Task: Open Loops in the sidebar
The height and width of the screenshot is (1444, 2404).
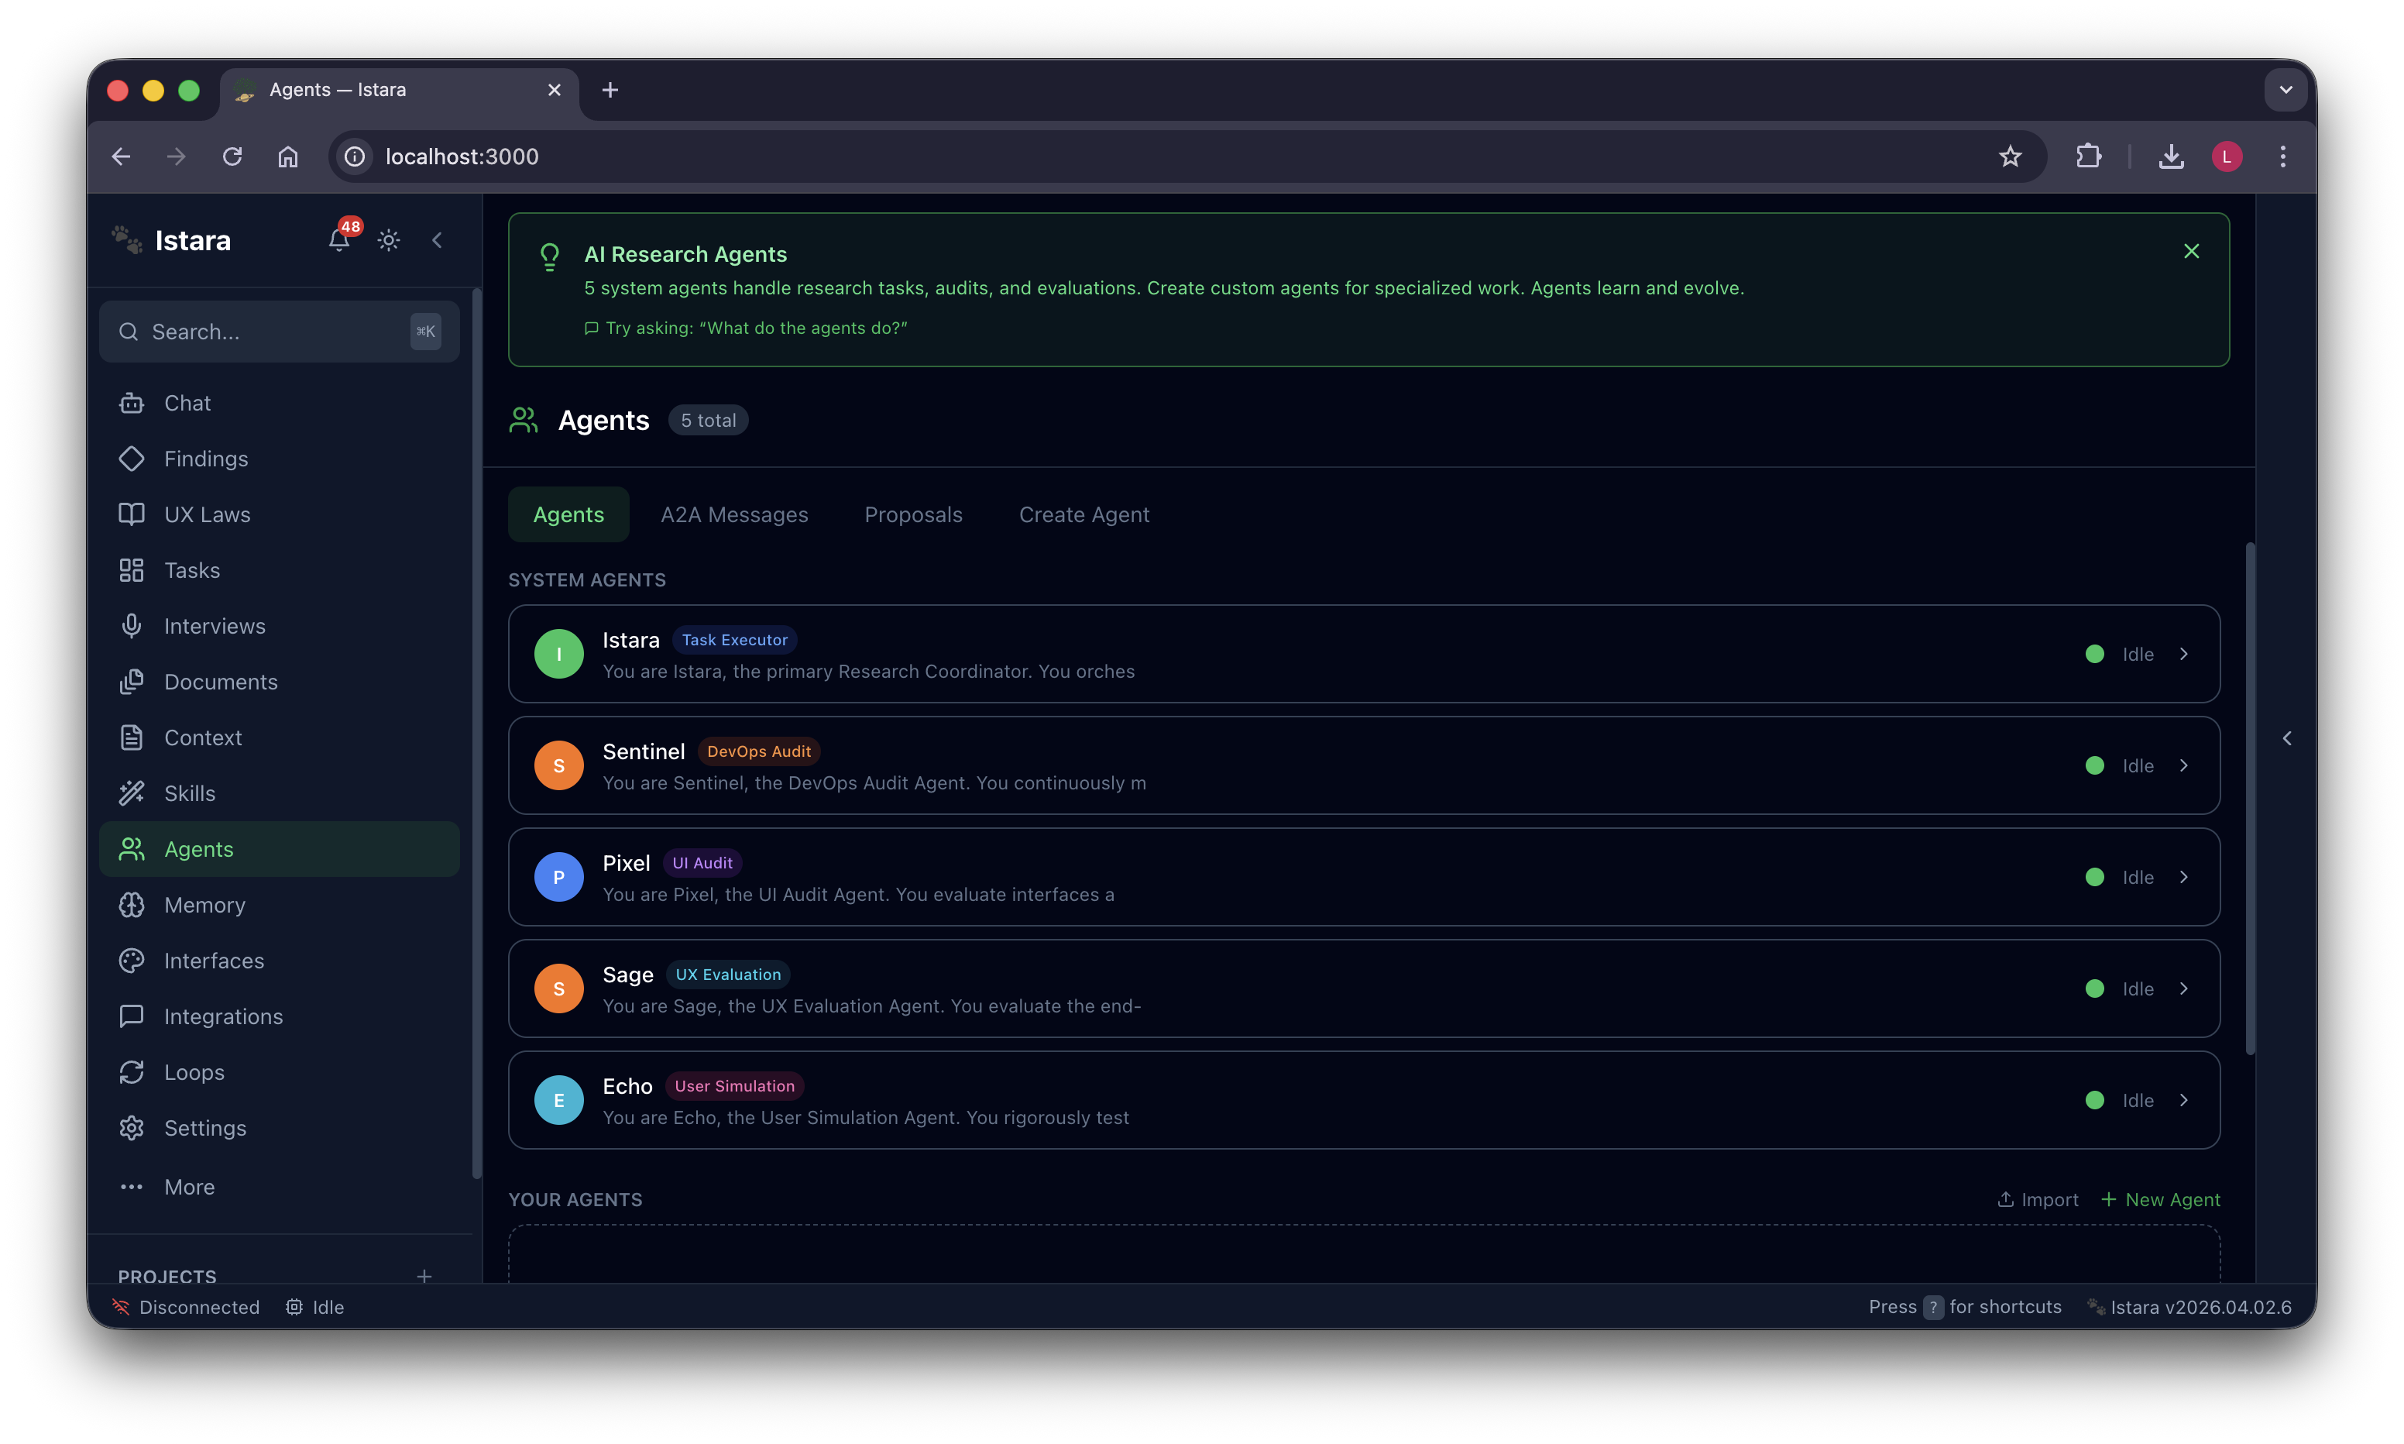Action: (x=194, y=1072)
